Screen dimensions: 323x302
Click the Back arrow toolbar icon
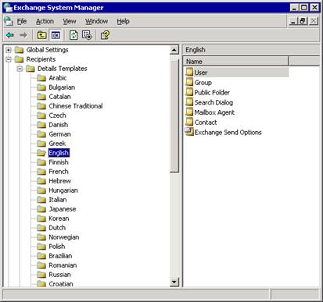pyautogui.click(x=10, y=35)
